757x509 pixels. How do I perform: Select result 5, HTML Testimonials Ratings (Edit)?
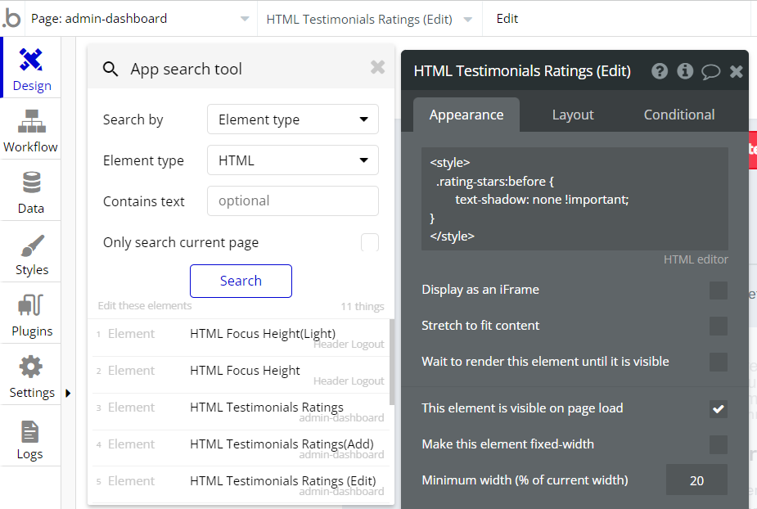241,484
